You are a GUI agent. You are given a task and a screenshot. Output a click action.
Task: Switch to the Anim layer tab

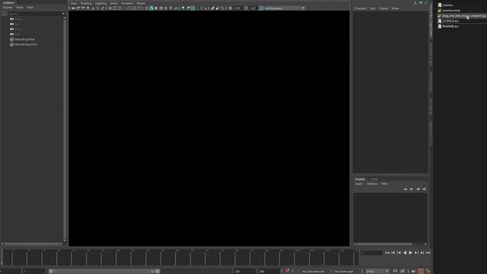click(x=374, y=179)
